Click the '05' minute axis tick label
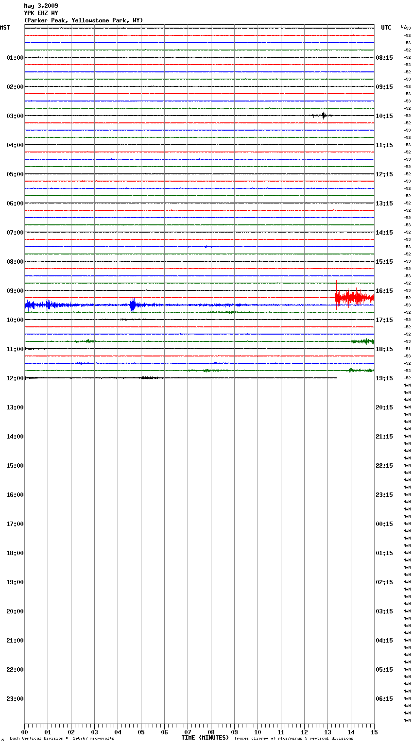The width and height of the screenshot is (413, 745). tap(141, 732)
